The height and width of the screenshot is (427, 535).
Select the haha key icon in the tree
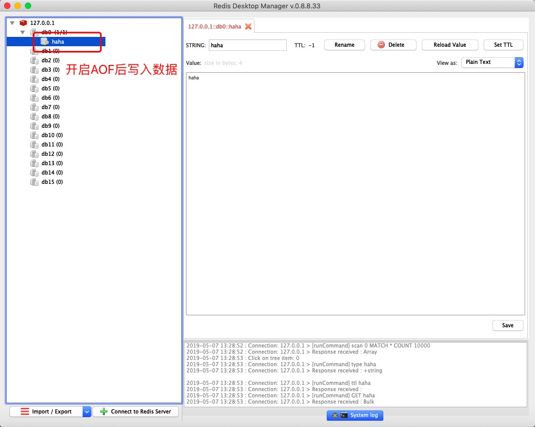[x=44, y=42]
